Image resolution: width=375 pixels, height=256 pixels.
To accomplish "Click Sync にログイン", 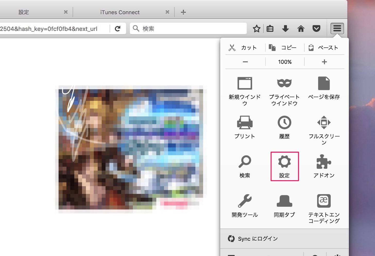I will pos(284,239).
